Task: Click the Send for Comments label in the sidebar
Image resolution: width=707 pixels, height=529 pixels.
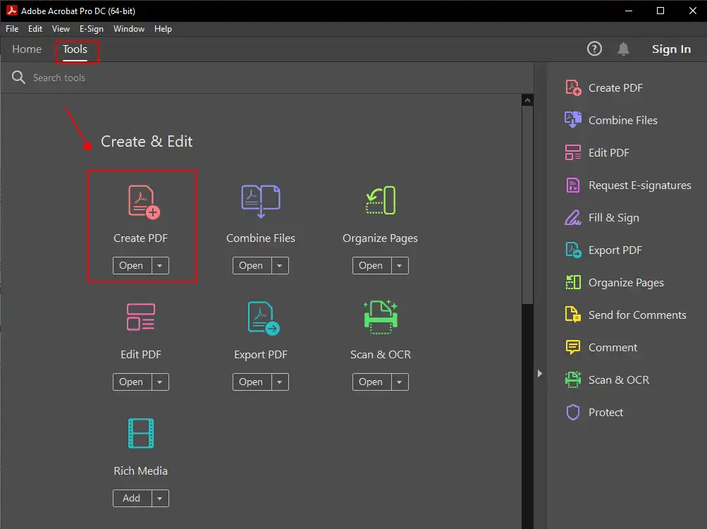Action: click(637, 315)
